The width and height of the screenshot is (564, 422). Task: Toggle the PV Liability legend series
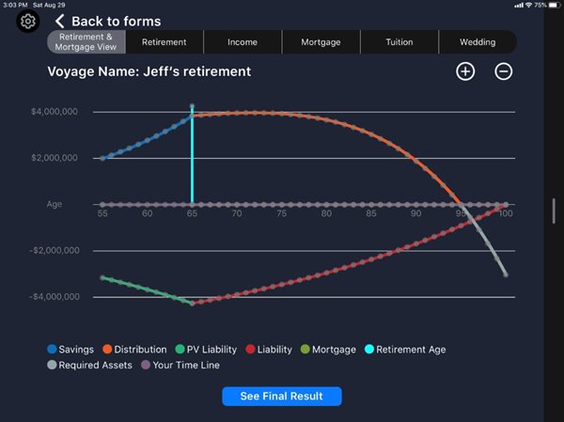[207, 350]
